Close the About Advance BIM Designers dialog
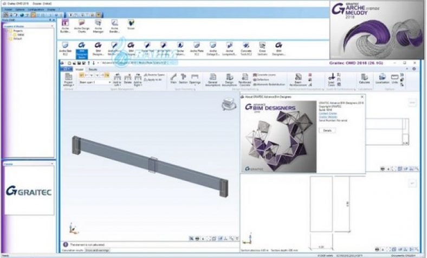This screenshot has width=427, height=258. [362, 96]
